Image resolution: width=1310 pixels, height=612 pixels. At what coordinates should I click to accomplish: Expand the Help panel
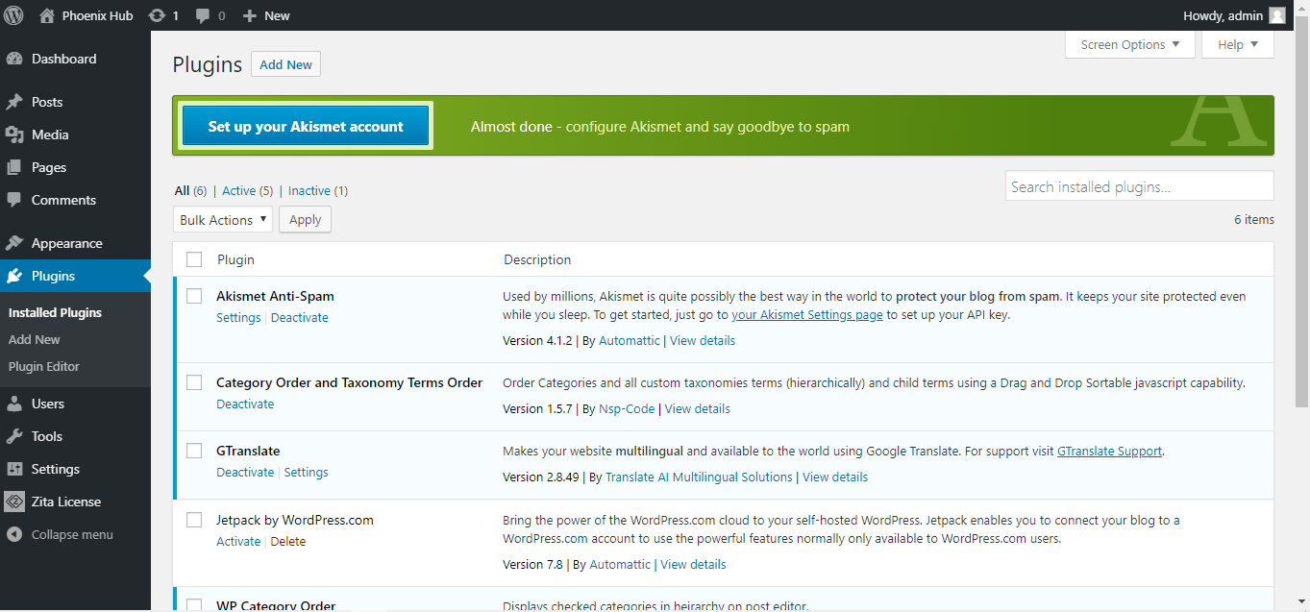click(1238, 44)
